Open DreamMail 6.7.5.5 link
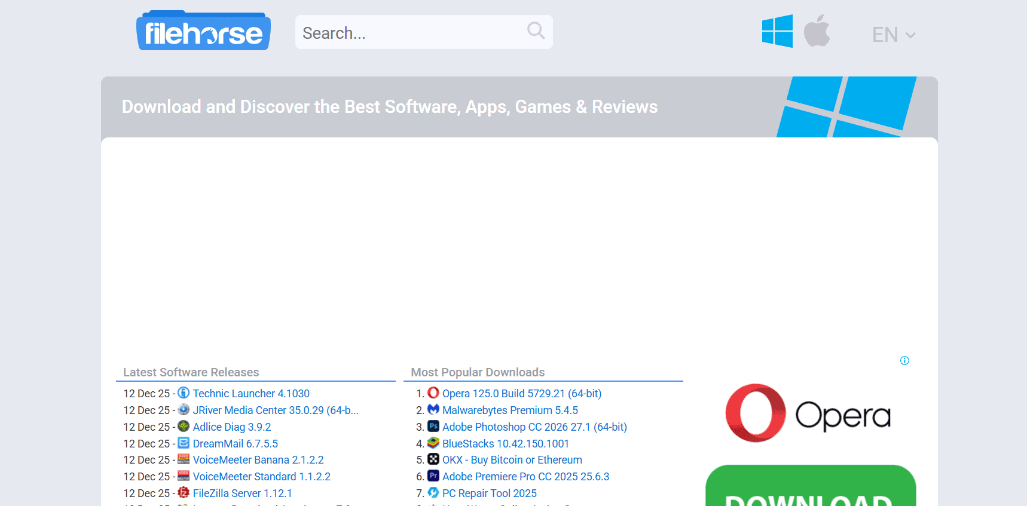1027x506 pixels. pyautogui.click(x=235, y=444)
